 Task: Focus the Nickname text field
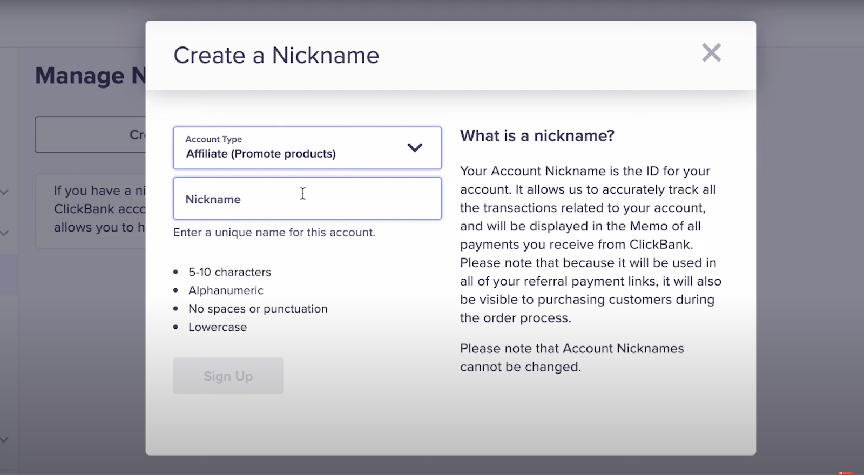tap(307, 199)
